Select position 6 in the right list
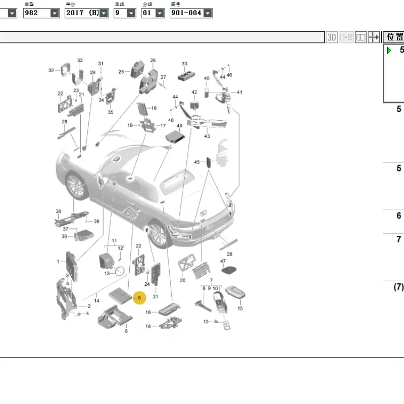Screen dimensions: 404x404 pyautogui.click(x=398, y=216)
